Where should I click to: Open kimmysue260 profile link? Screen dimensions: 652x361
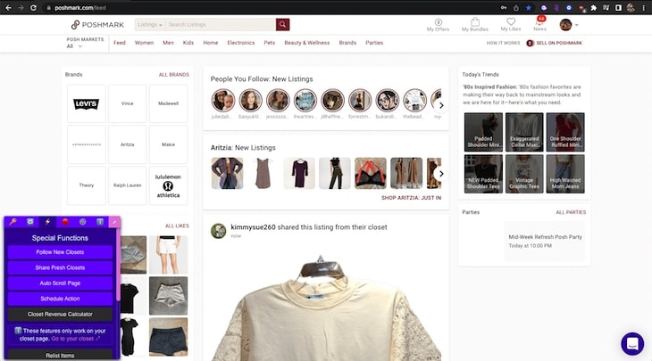[253, 227]
